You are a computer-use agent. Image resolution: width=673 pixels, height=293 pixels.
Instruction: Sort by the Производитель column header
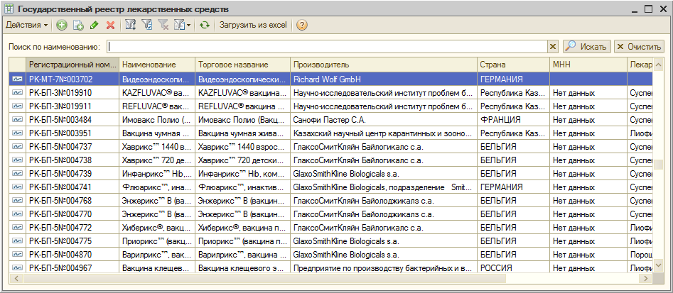[x=382, y=65]
